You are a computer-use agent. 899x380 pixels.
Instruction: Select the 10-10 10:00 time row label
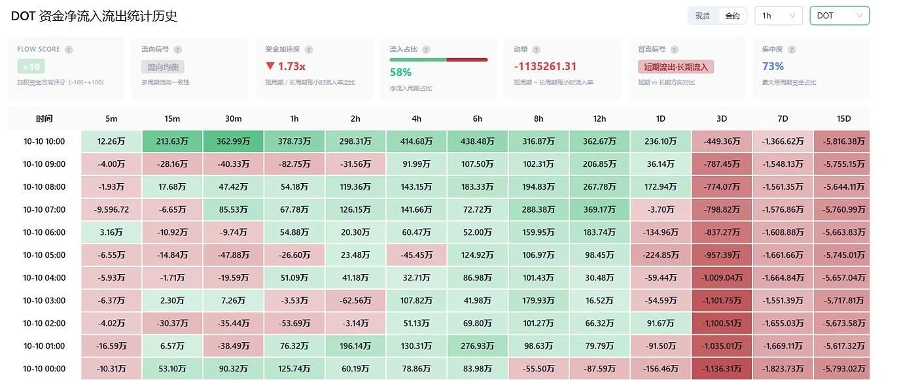click(44, 141)
